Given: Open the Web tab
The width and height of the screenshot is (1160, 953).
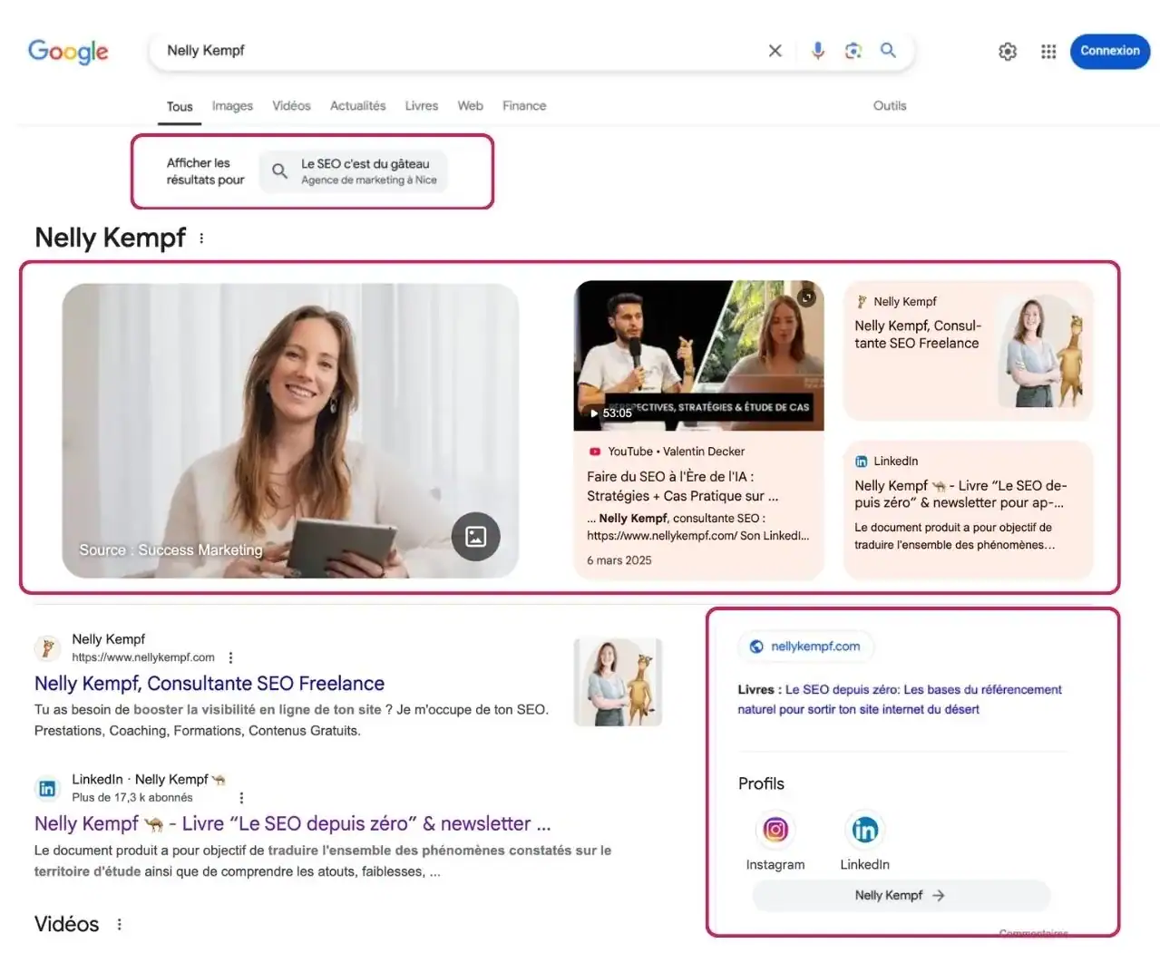Looking at the screenshot, I should pos(470,106).
